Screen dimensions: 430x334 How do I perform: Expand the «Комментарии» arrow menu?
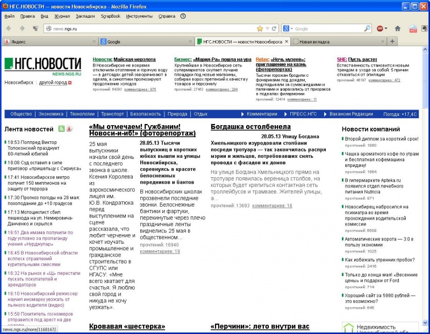(259, 114)
